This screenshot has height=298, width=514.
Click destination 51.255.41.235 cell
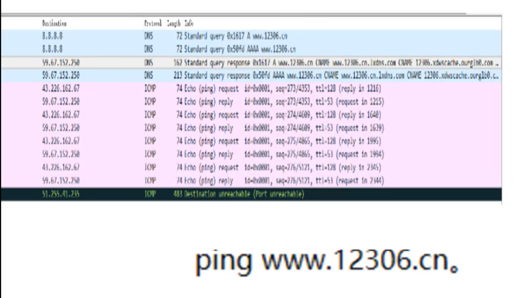(x=61, y=194)
